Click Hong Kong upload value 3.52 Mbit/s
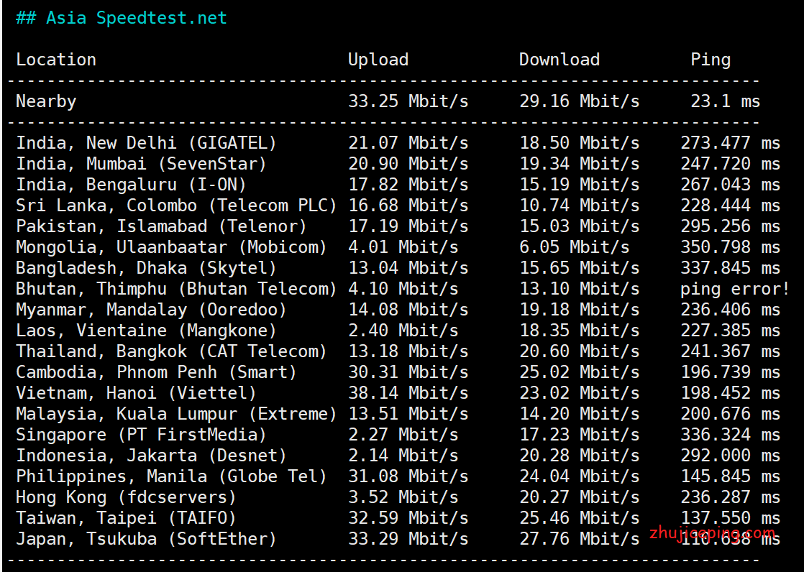 (x=403, y=497)
